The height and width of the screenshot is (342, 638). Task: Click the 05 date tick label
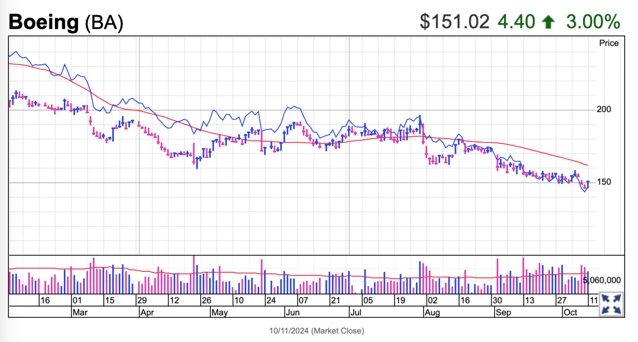[x=368, y=301]
